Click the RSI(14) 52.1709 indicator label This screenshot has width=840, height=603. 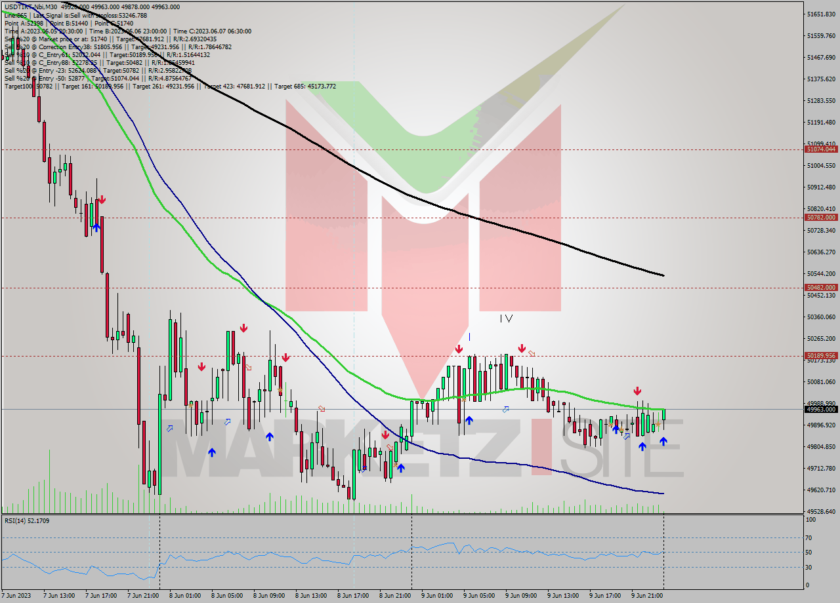(27, 520)
